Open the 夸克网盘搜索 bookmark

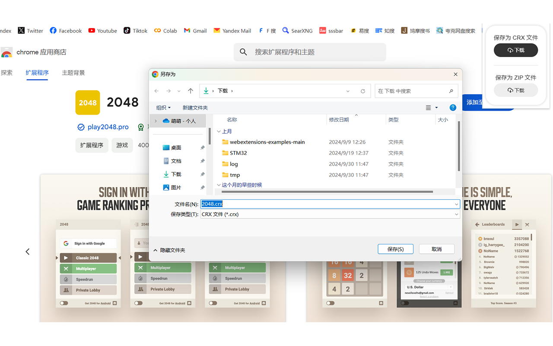[x=456, y=31]
